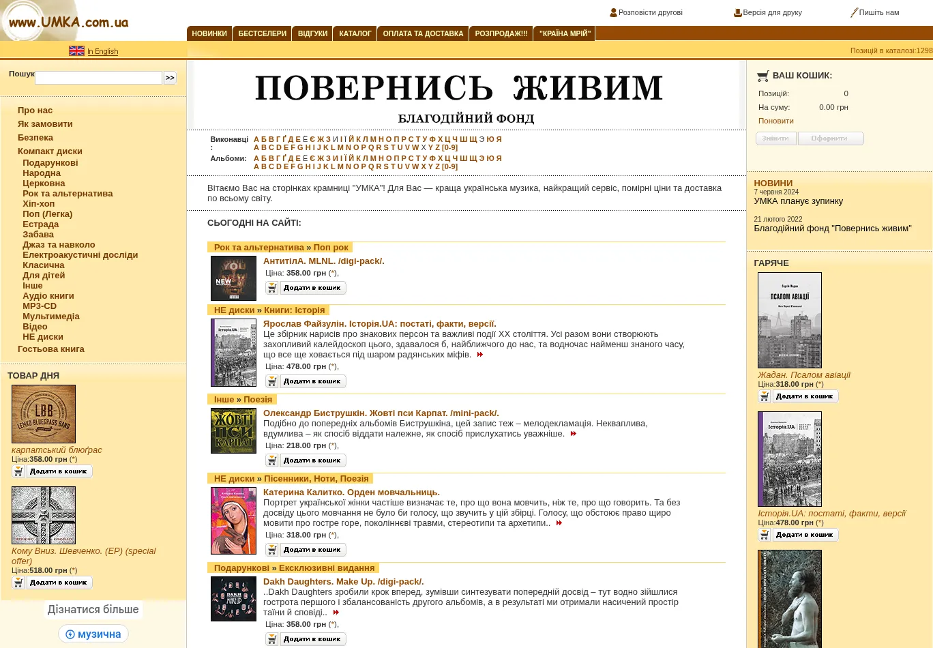Image resolution: width=933 pixels, height=648 pixels.
Task: Add Катерина Калитко book to cart
Action: tap(313, 550)
